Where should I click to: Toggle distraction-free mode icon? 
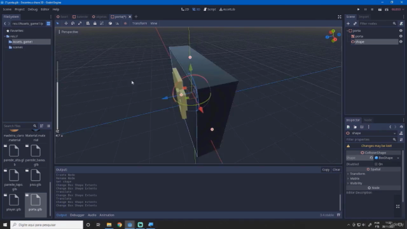[339, 17]
